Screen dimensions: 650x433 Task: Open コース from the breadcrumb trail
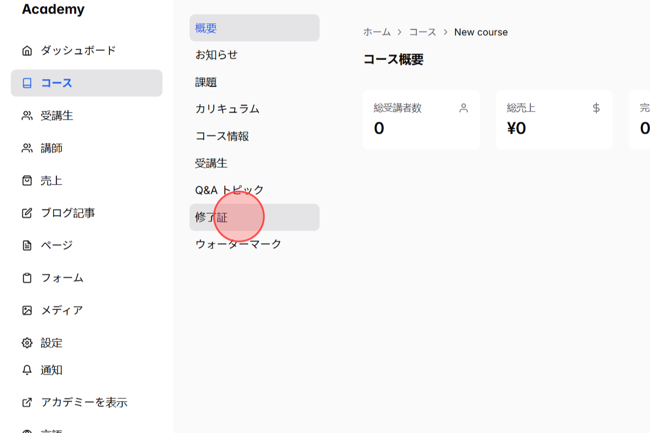click(422, 32)
